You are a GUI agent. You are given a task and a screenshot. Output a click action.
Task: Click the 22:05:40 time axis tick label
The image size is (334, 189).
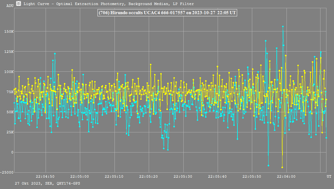[218, 176]
